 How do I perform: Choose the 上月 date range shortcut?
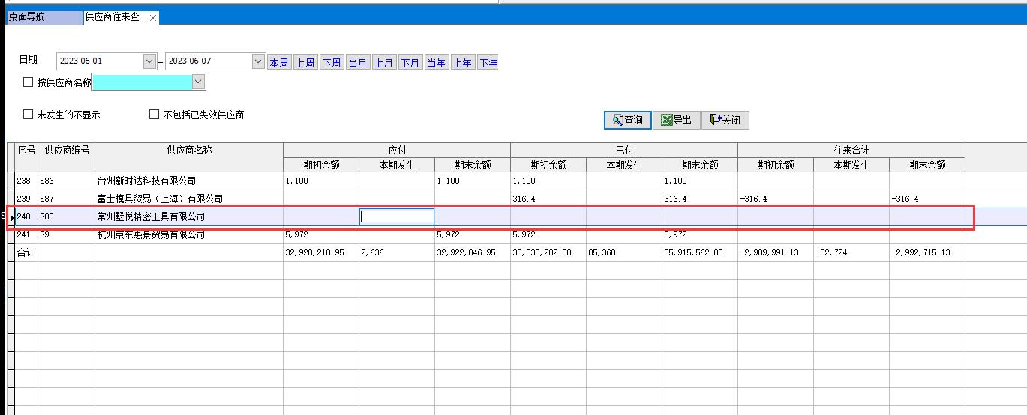point(383,63)
